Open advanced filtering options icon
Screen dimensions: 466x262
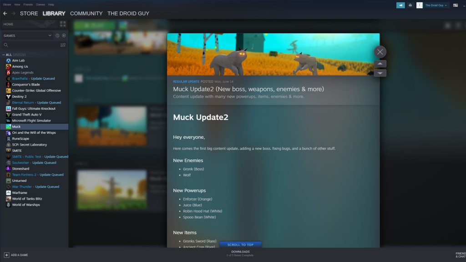[x=63, y=45]
